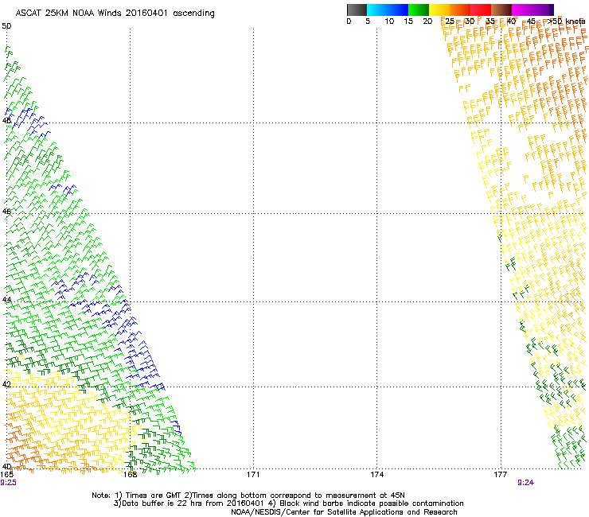Click the longitude axis label '174'
Viewport: 589px width, 517px height.
click(376, 475)
